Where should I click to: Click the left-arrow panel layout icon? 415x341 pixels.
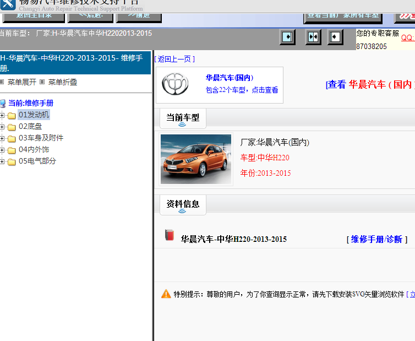point(335,37)
